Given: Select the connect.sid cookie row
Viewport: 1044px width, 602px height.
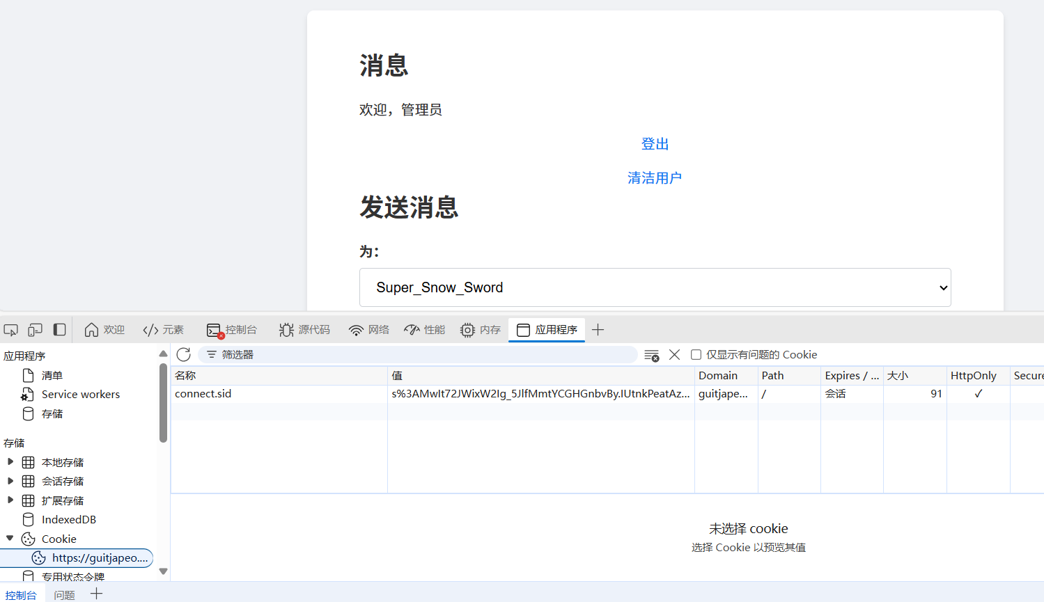Looking at the screenshot, I should point(607,394).
